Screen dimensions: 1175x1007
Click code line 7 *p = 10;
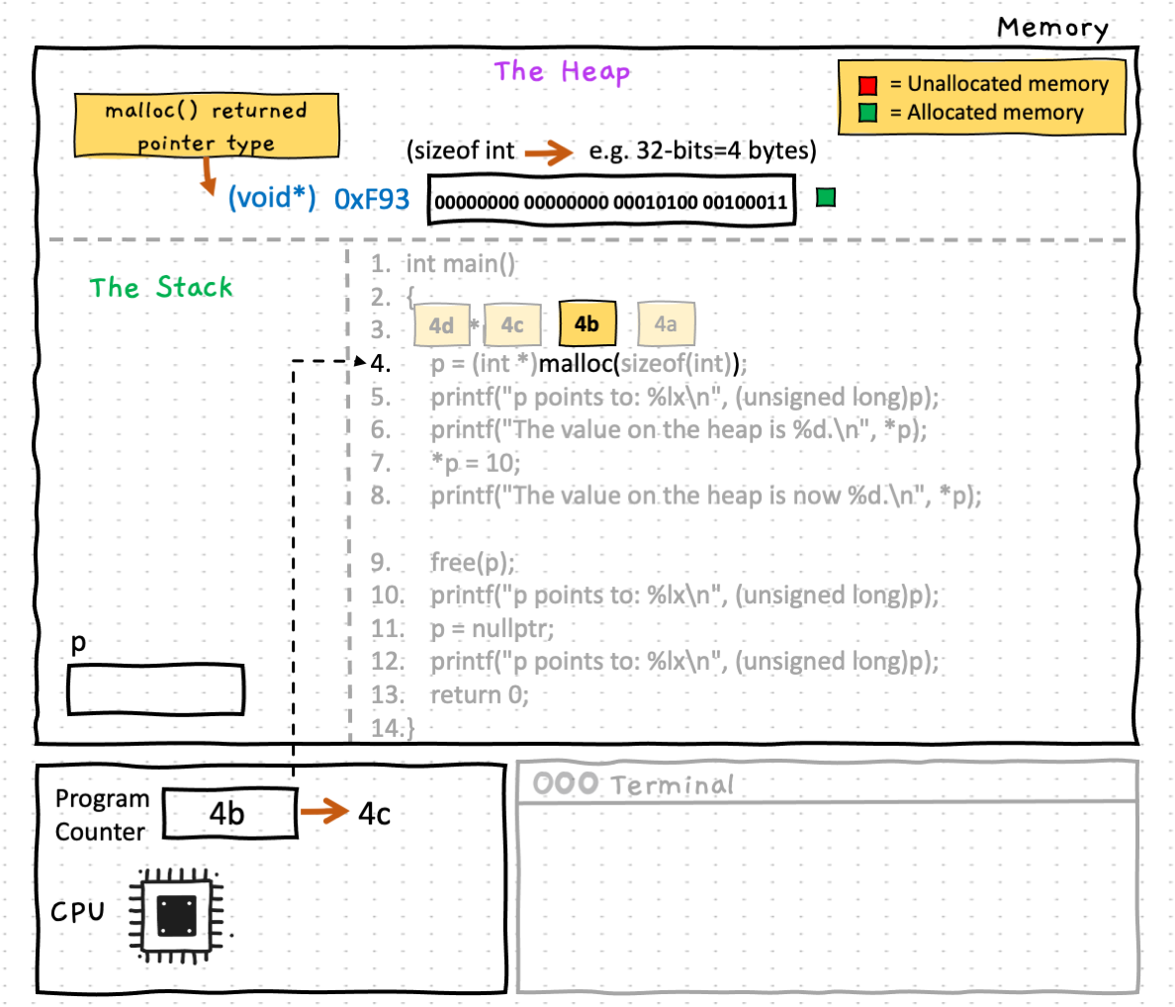pos(446,463)
